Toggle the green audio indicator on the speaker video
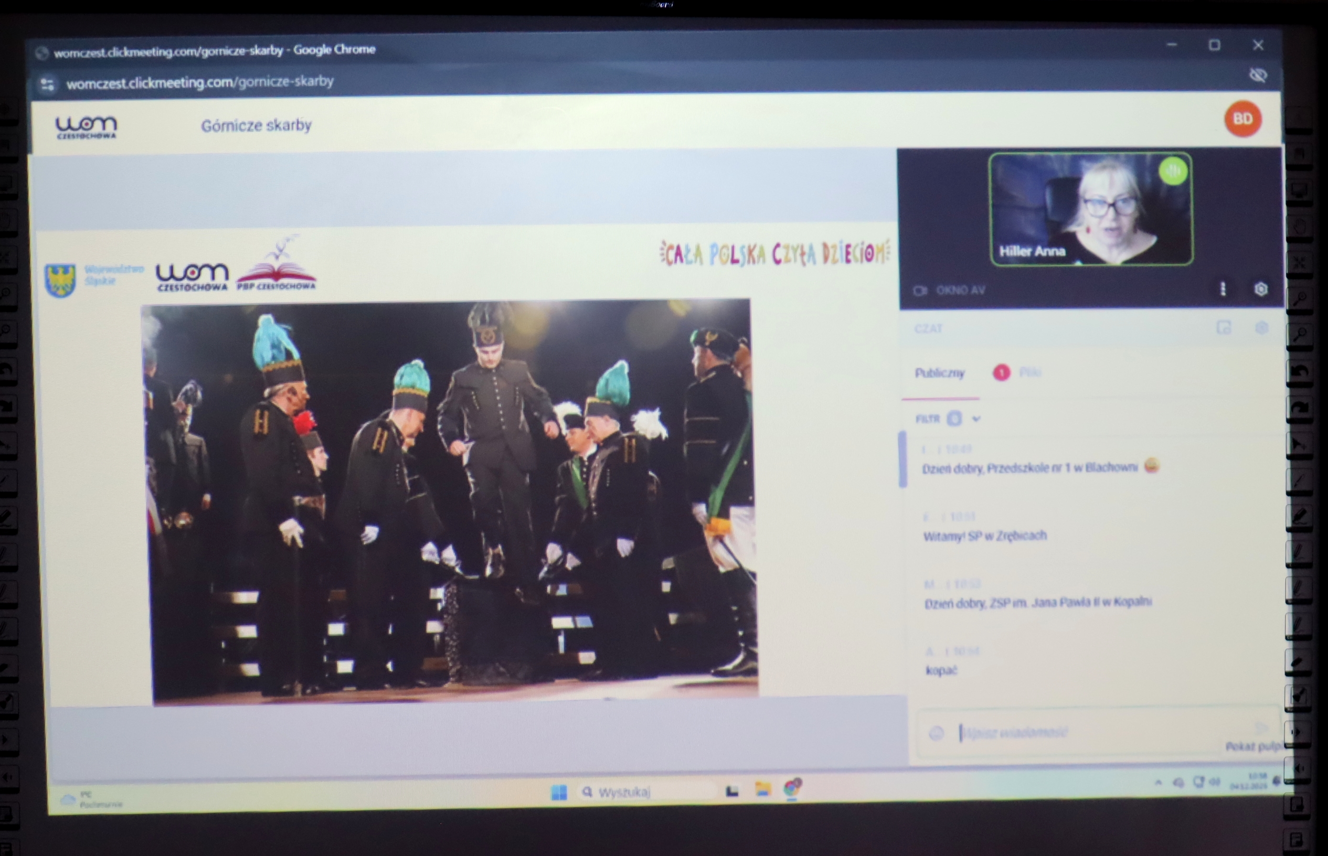1328x856 pixels. (1173, 170)
